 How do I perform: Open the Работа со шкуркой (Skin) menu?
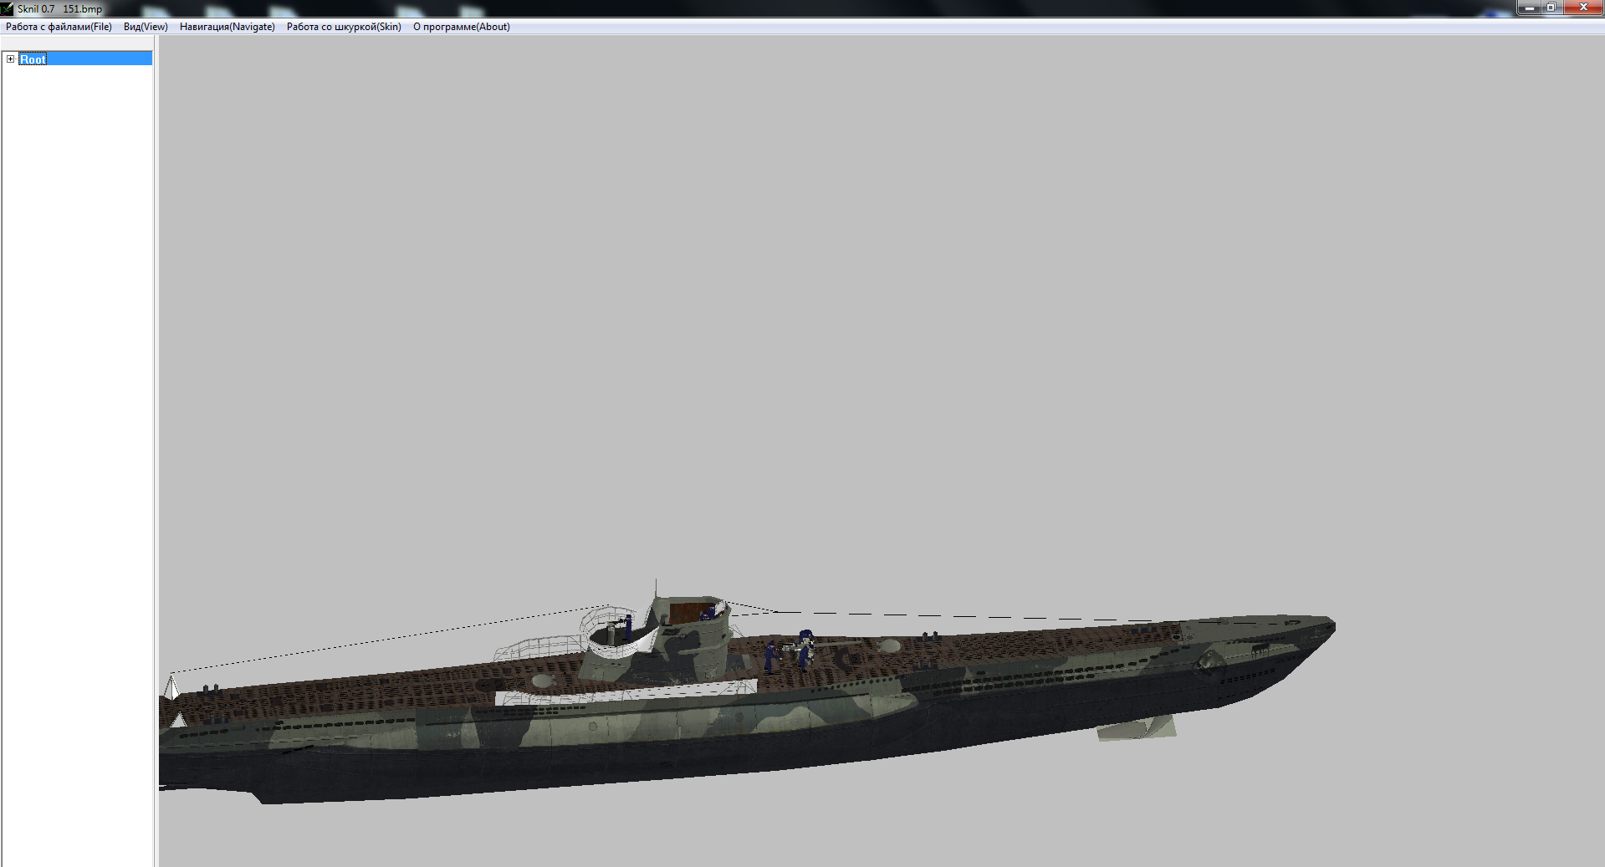(x=344, y=27)
